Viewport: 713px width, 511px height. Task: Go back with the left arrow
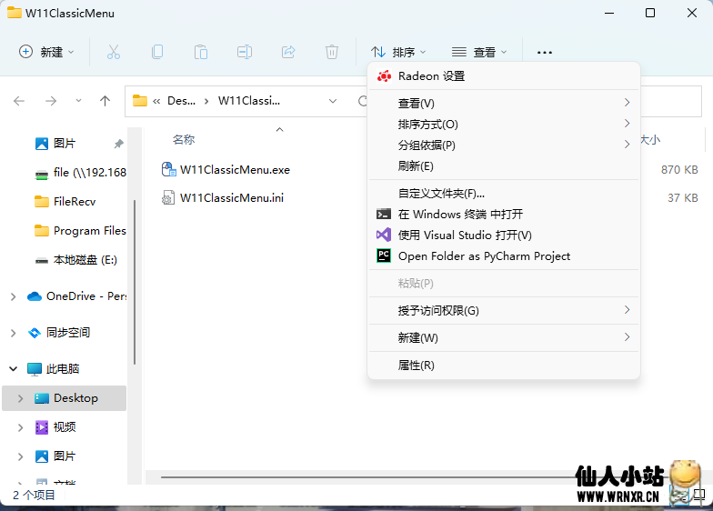pyautogui.click(x=19, y=101)
